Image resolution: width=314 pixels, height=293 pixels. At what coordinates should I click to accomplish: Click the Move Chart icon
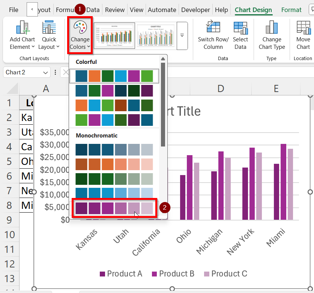[x=303, y=28]
